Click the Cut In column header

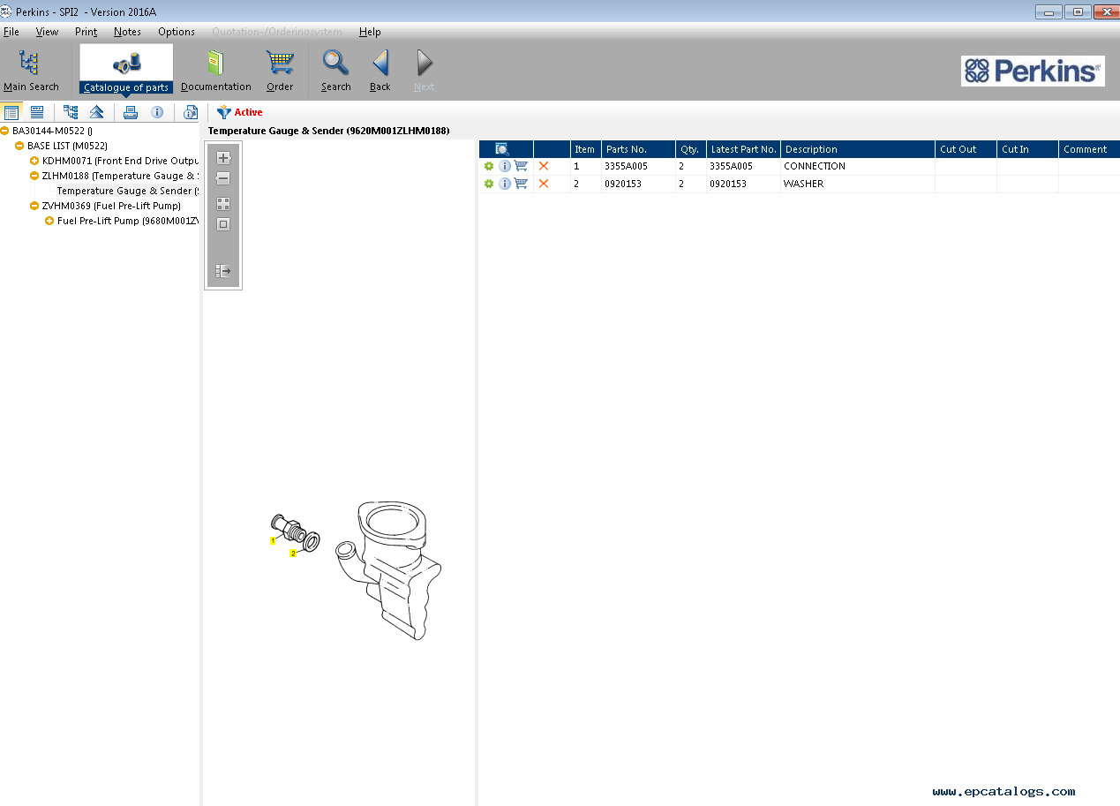click(1028, 149)
